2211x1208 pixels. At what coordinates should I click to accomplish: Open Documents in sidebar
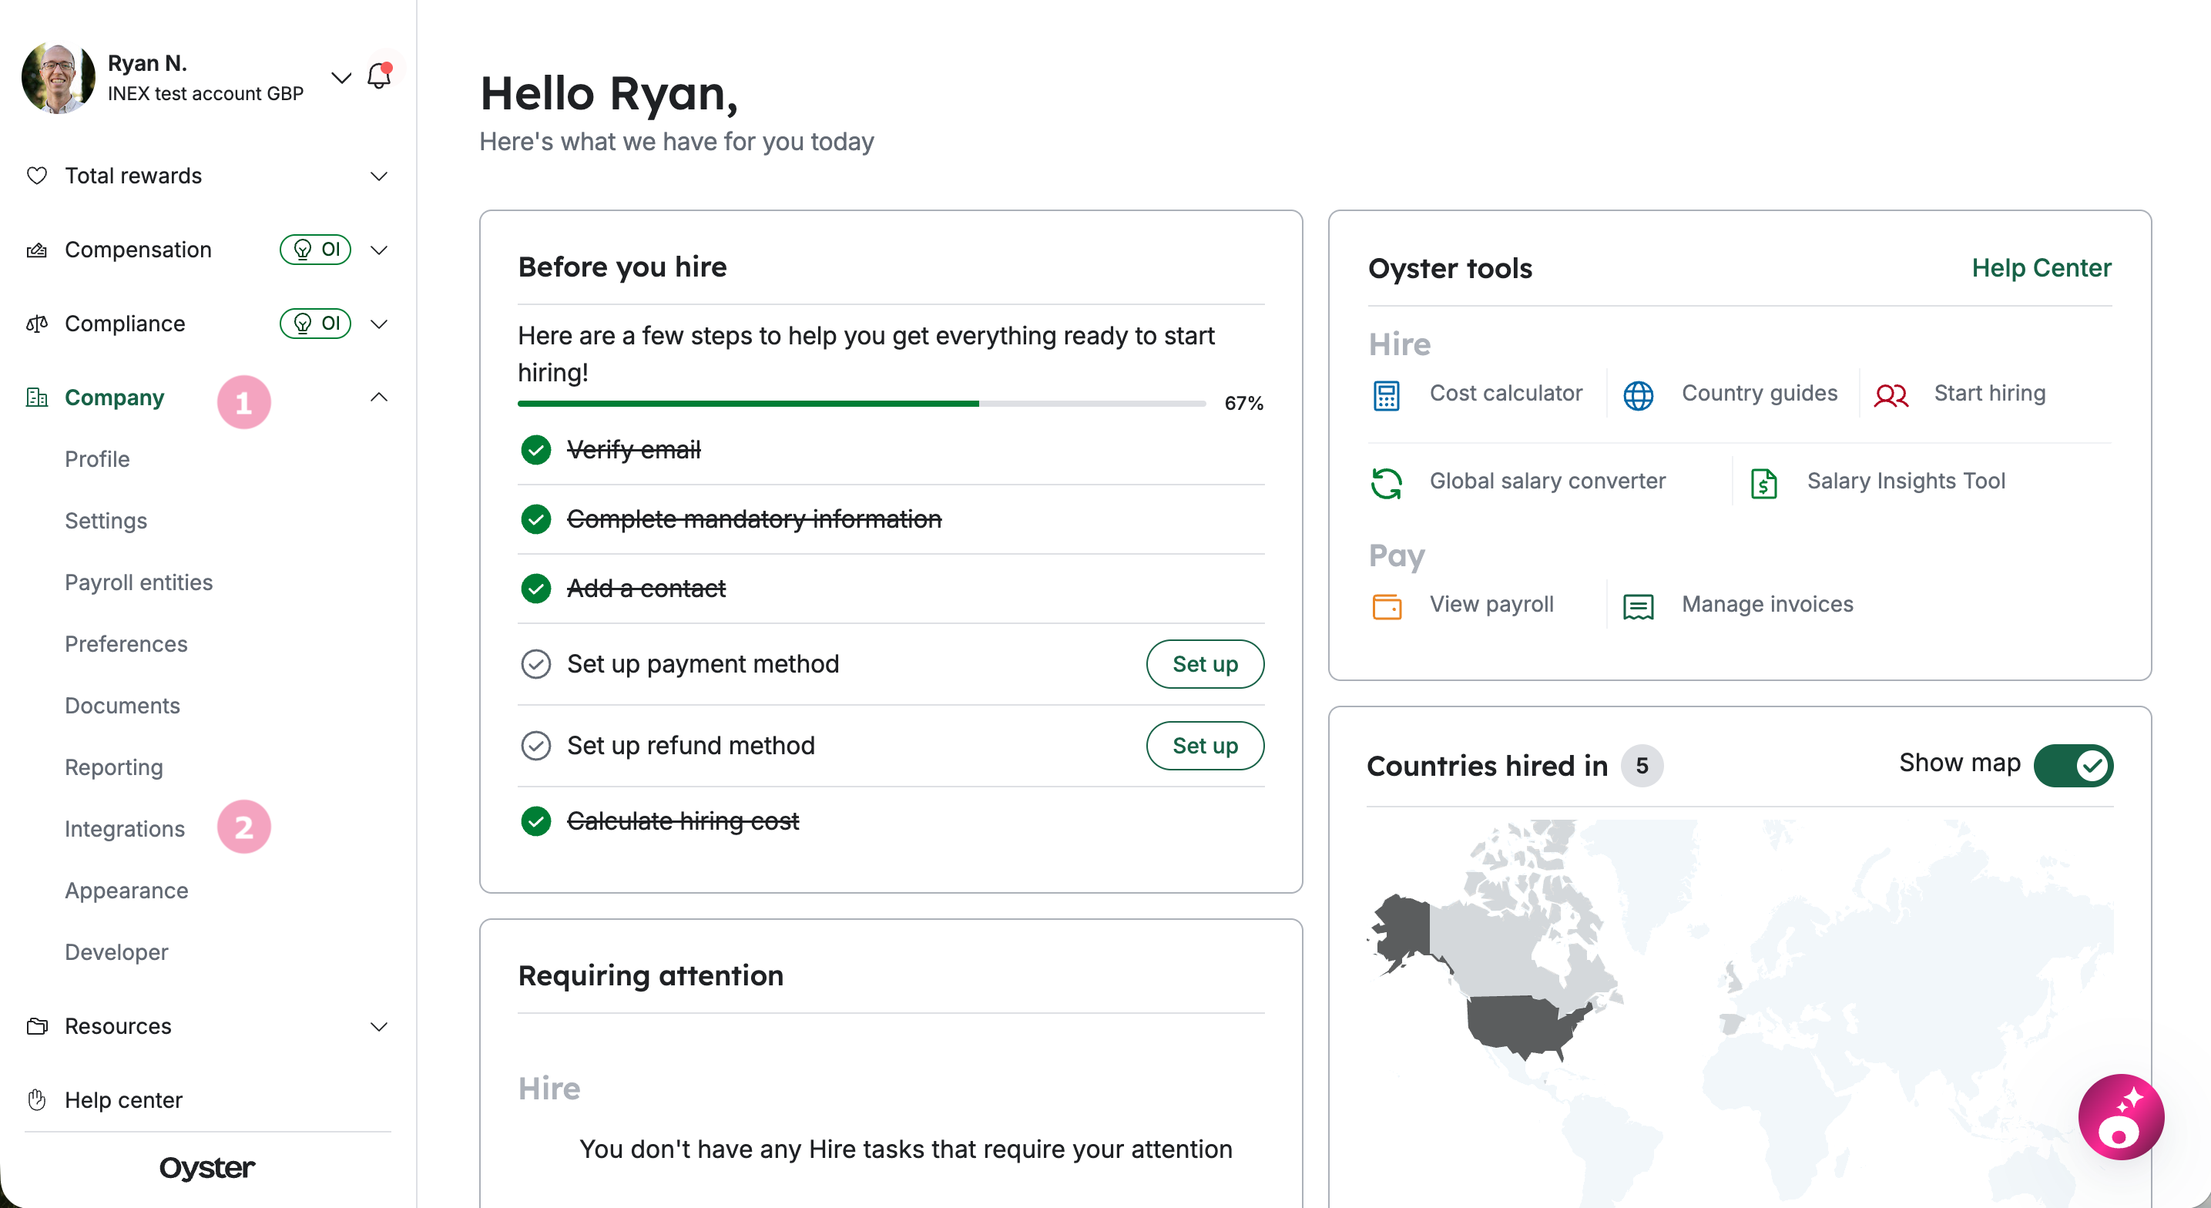click(x=122, y=706)
